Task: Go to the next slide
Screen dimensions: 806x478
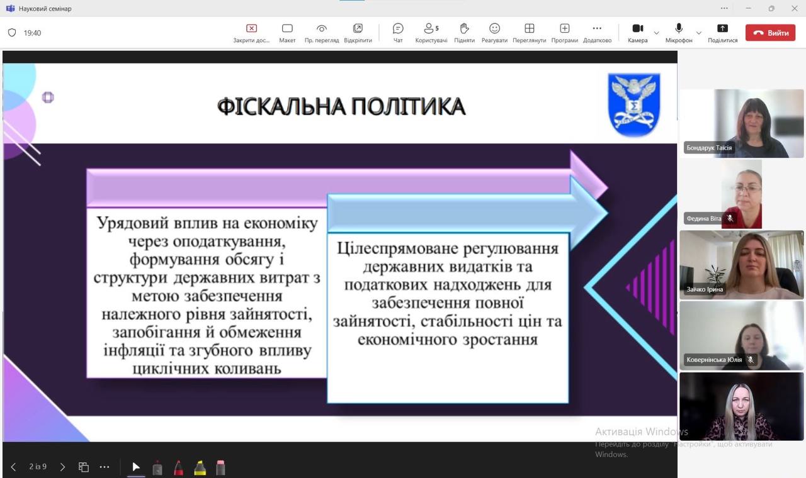Action: pyautogui.click(x=62, y=467)
